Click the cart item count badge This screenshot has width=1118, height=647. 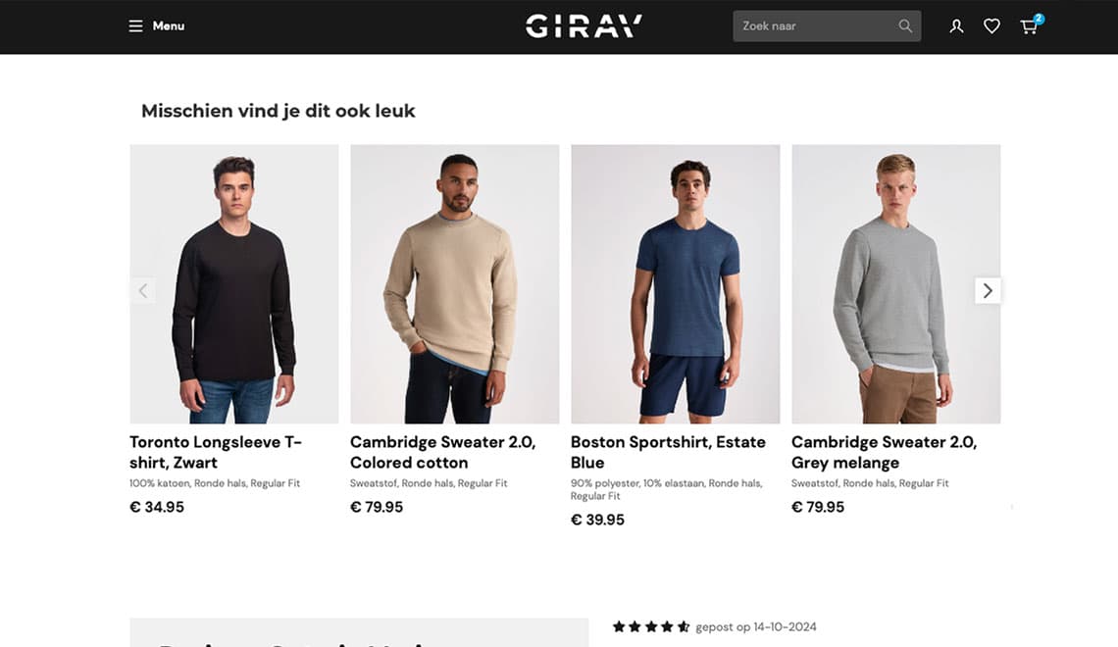pos(1039,19)
